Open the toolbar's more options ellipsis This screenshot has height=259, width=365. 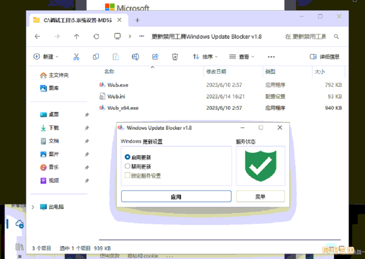pos(271,57)
